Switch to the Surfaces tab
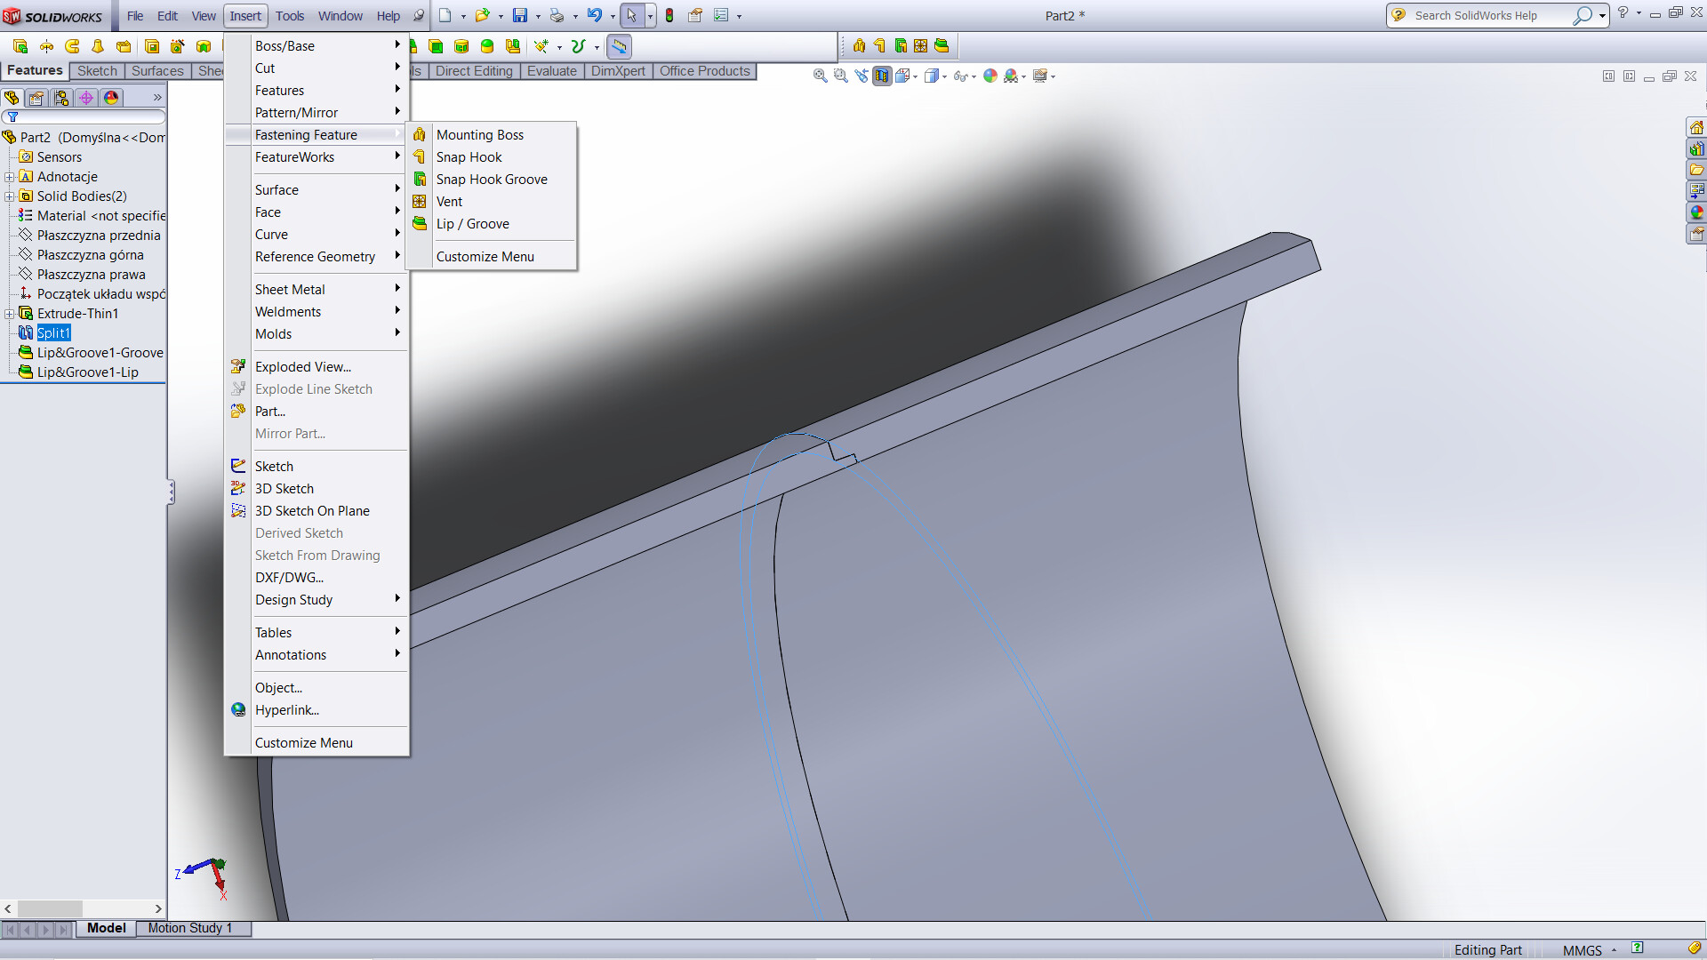1707x960 pixels. point(157,71)
